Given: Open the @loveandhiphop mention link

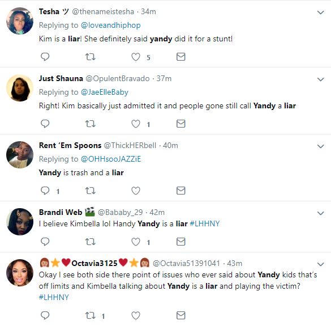Looking at the screenshot, I should click(110, 25).
